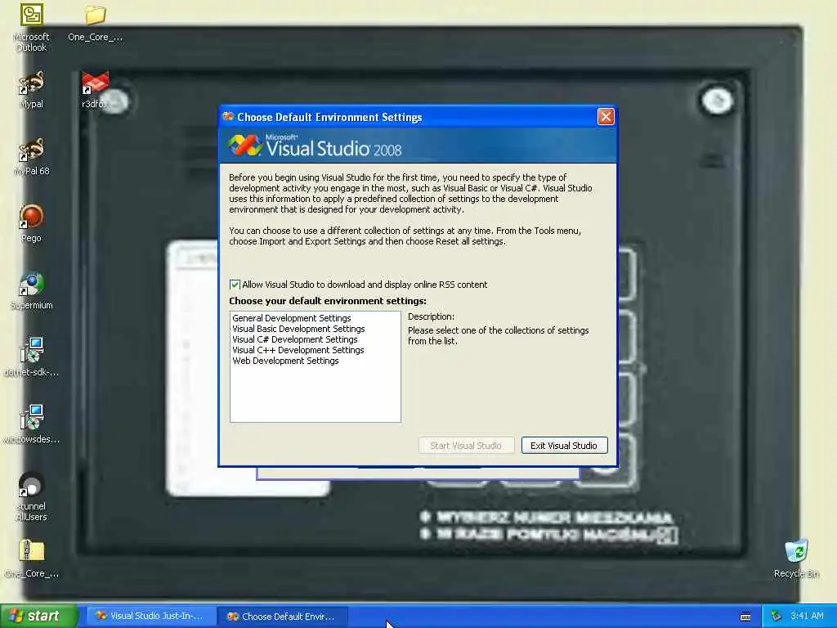Close the Choose Default Environment Settings dialog
This screenshot has height=628, width=837.
point(606,116)
